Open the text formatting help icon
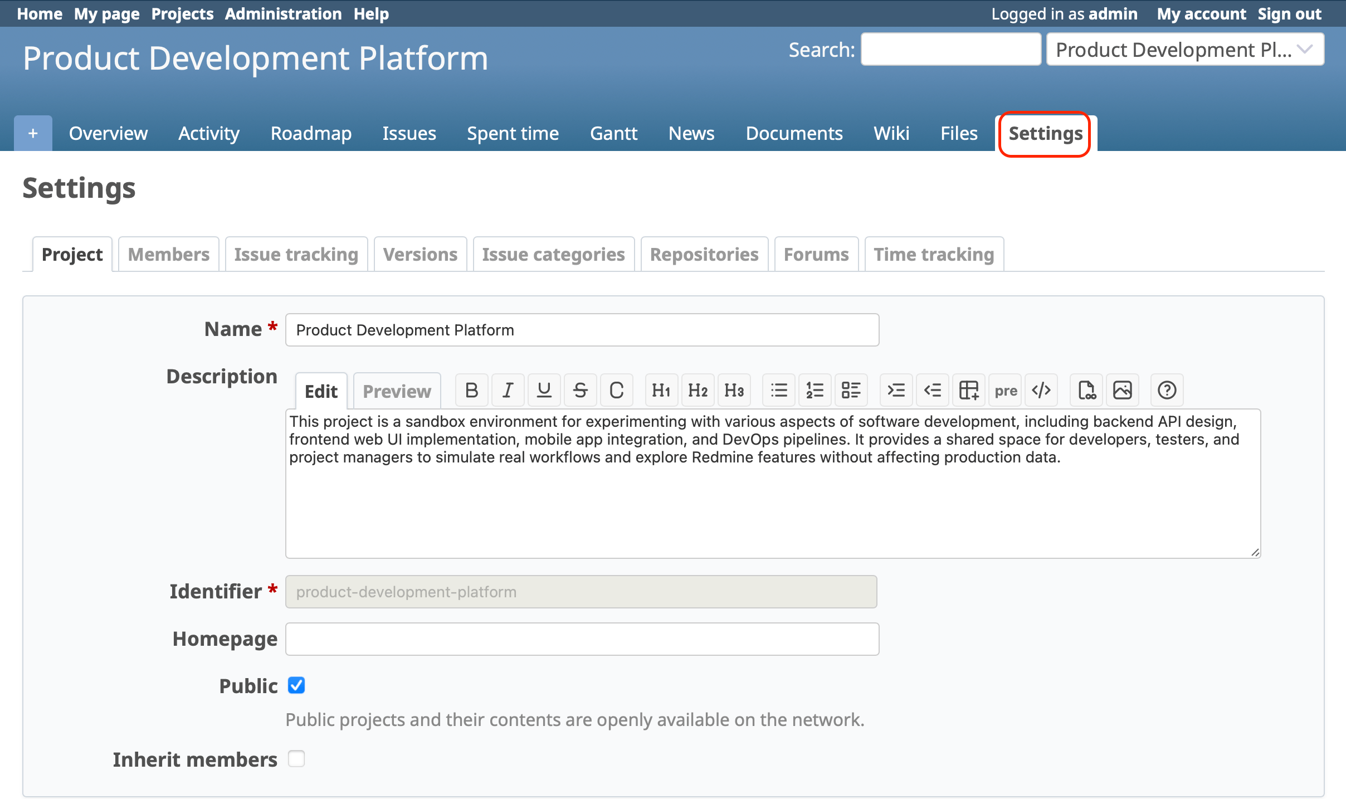This screenshot has height=799, width=1346. point(1167,391)
